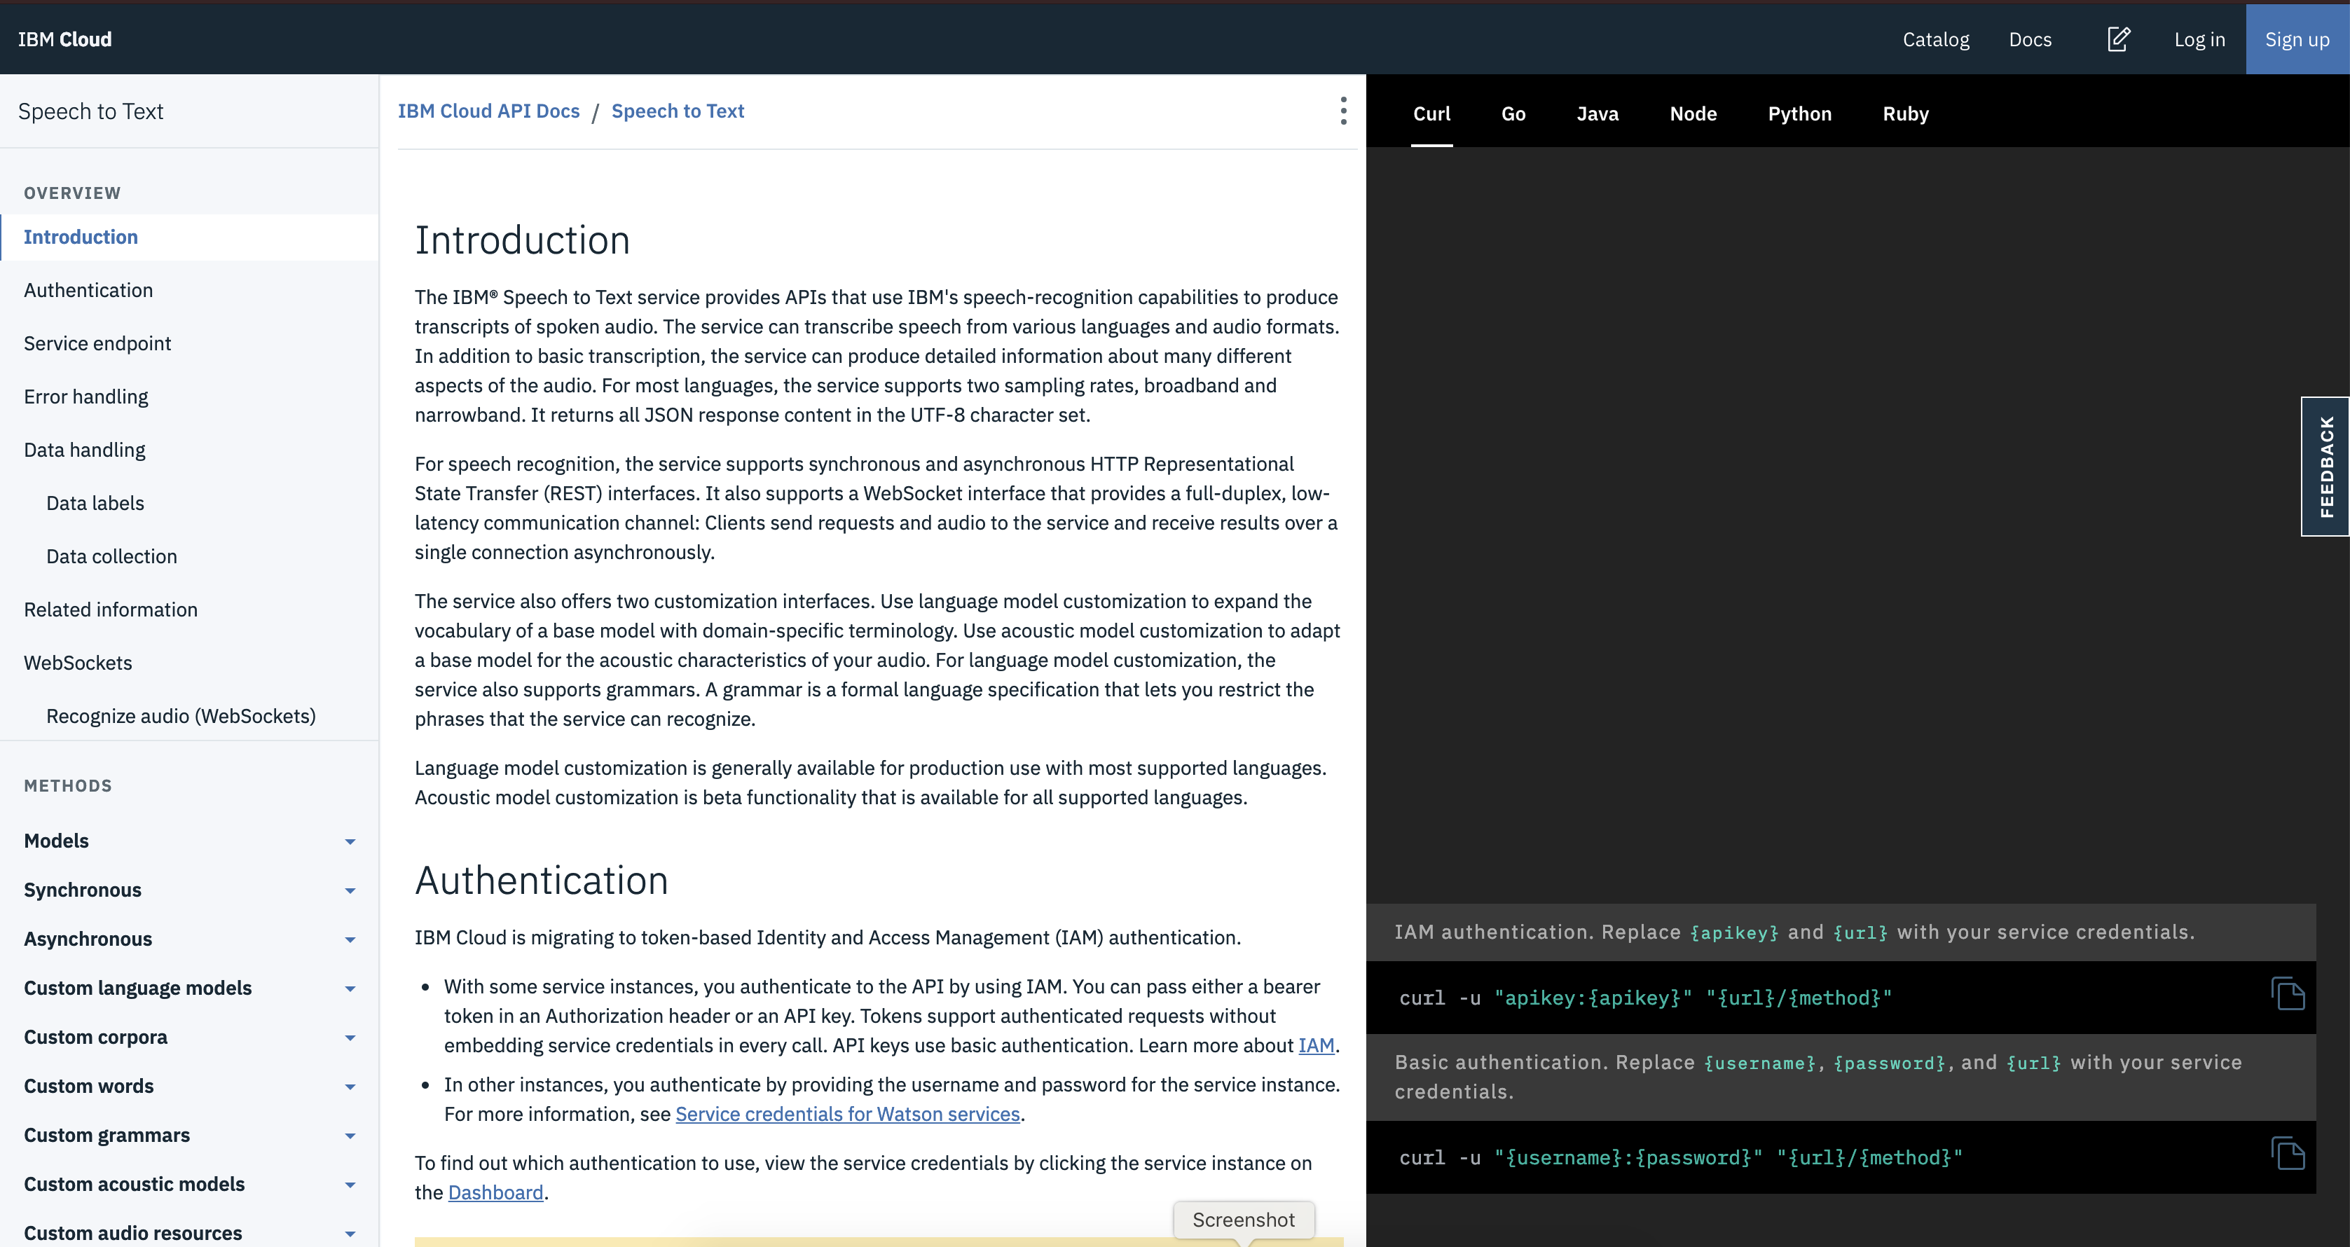Click the IBM Cloud logo

tap(64, 39)
